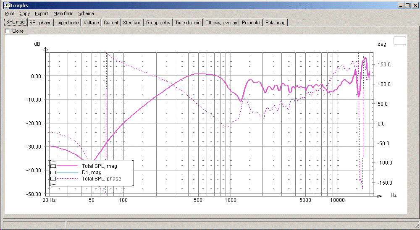
Task: Click the Graphs window title icon
Action: 6,5
